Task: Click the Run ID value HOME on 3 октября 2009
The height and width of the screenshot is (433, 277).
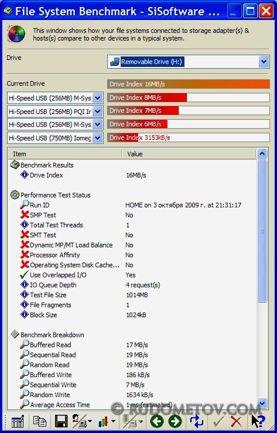Action: [x=183, y=205]
